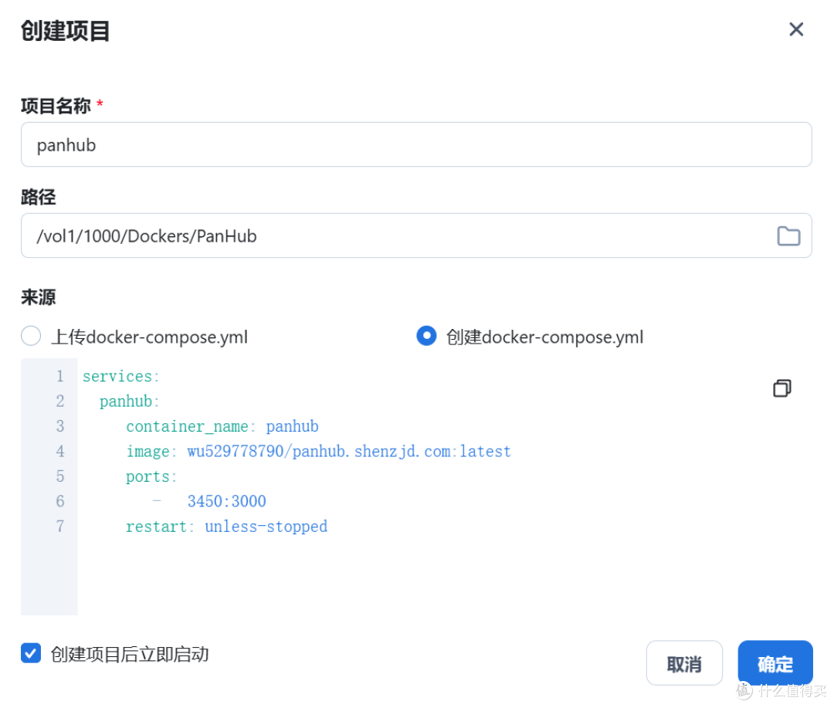
Task: Select the 上传docker-compose.yml radio option
Action: click(x=31, y=336)
